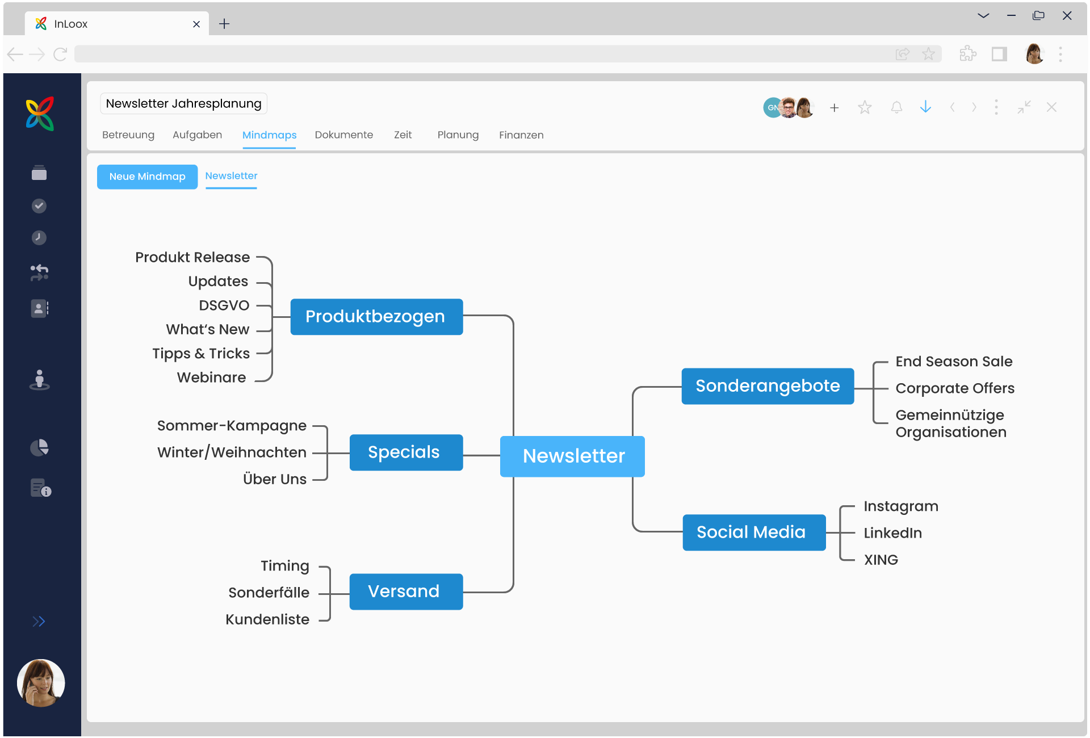The height and width of the screenshot is (738, 1090).
Task: Close the InLoox browser tab
Action: pyautogui.click(x=196, y=24)
